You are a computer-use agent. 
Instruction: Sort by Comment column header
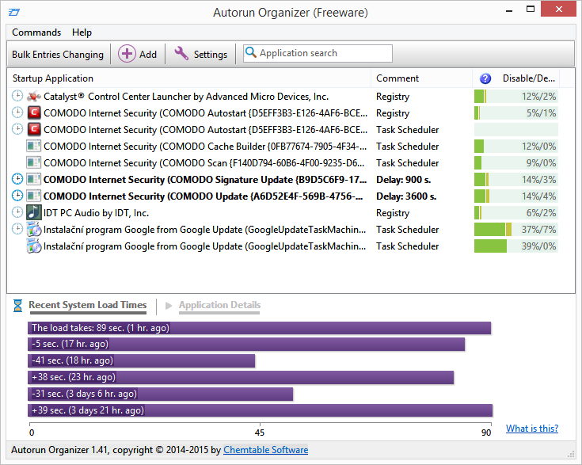pos(421,78)
